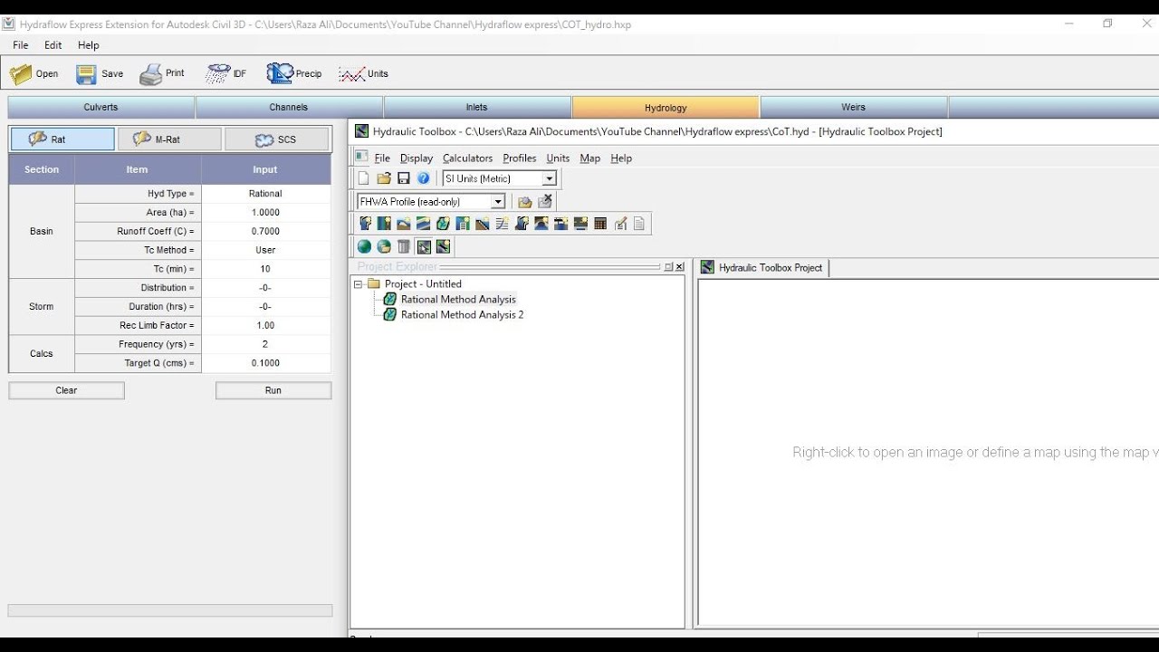This screenshot has height=652, width=1159.
Task: Switch to the Channels tab
Action: tap(289, 108)
